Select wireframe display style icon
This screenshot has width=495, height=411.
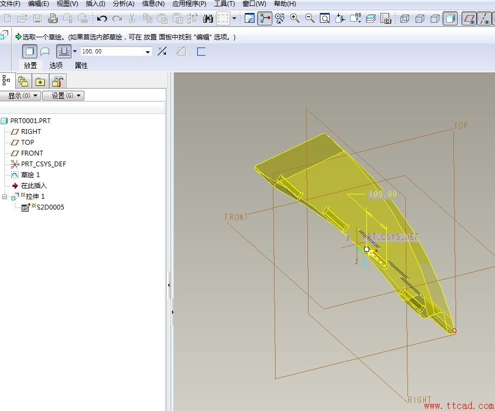pos(404,19)
